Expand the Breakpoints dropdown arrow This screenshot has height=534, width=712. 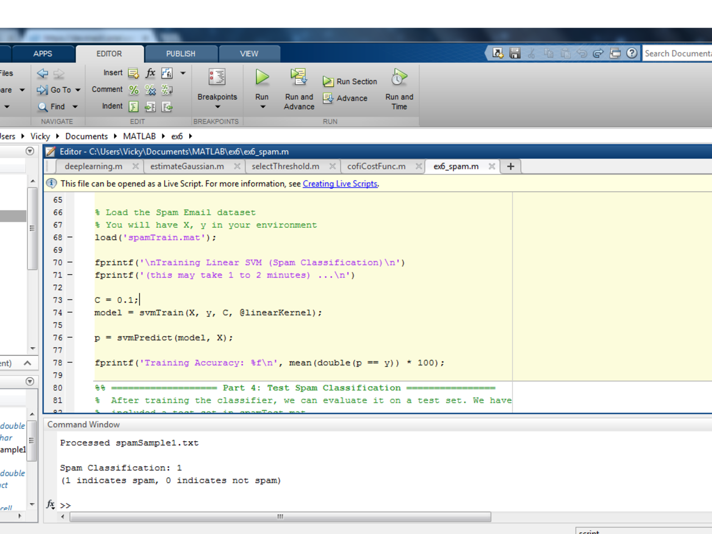click(x=217, y=107)
